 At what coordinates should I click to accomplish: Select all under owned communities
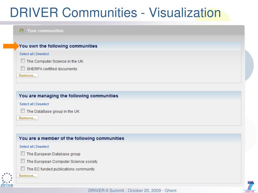pyautogui.click(x=26, y=54)
